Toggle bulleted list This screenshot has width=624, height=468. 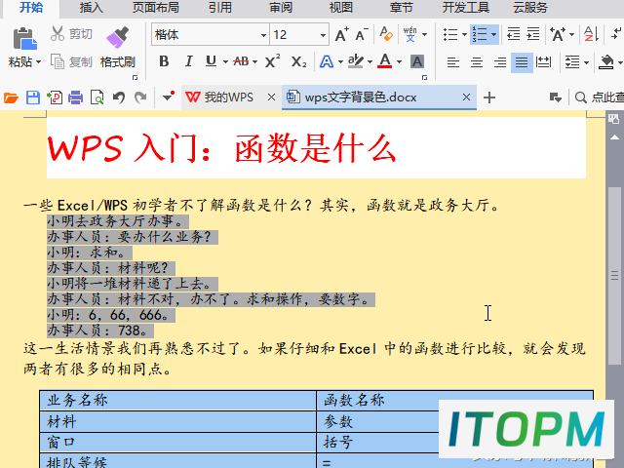pos(450,34)
